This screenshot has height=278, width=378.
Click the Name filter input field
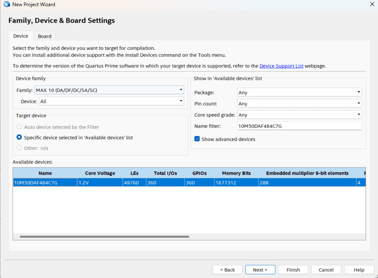pyautogui.click(x=299, y=126)
